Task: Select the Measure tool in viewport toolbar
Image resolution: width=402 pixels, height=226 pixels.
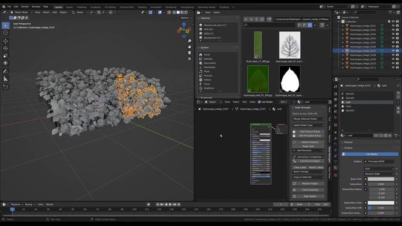Action: pos(6,79)
